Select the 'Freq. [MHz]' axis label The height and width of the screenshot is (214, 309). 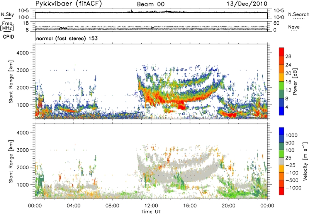(7, 26)
